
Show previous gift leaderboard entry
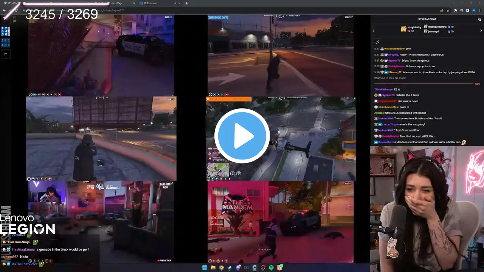pos(374,31)
